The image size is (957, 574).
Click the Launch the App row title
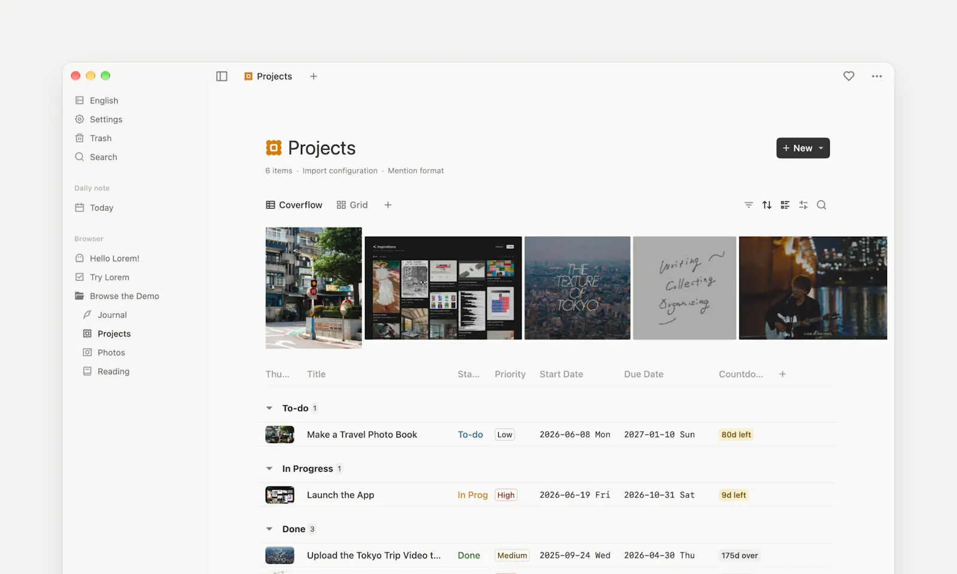coord(340,495)
